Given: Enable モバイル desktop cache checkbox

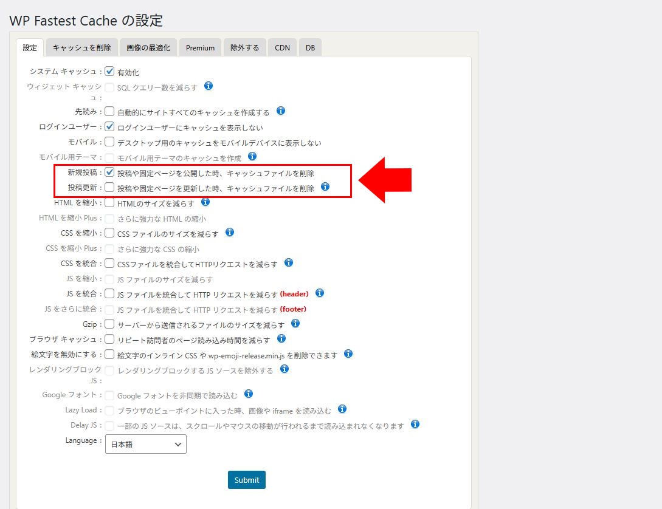Looking at the screenshot, I should point(109,142).
